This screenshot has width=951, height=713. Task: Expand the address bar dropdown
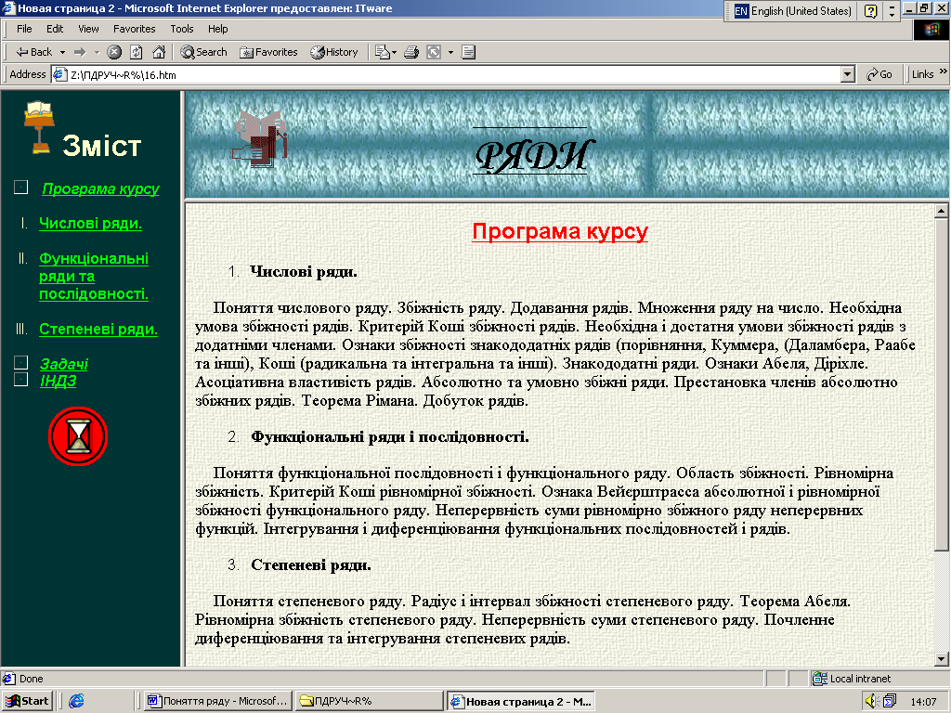848,75
